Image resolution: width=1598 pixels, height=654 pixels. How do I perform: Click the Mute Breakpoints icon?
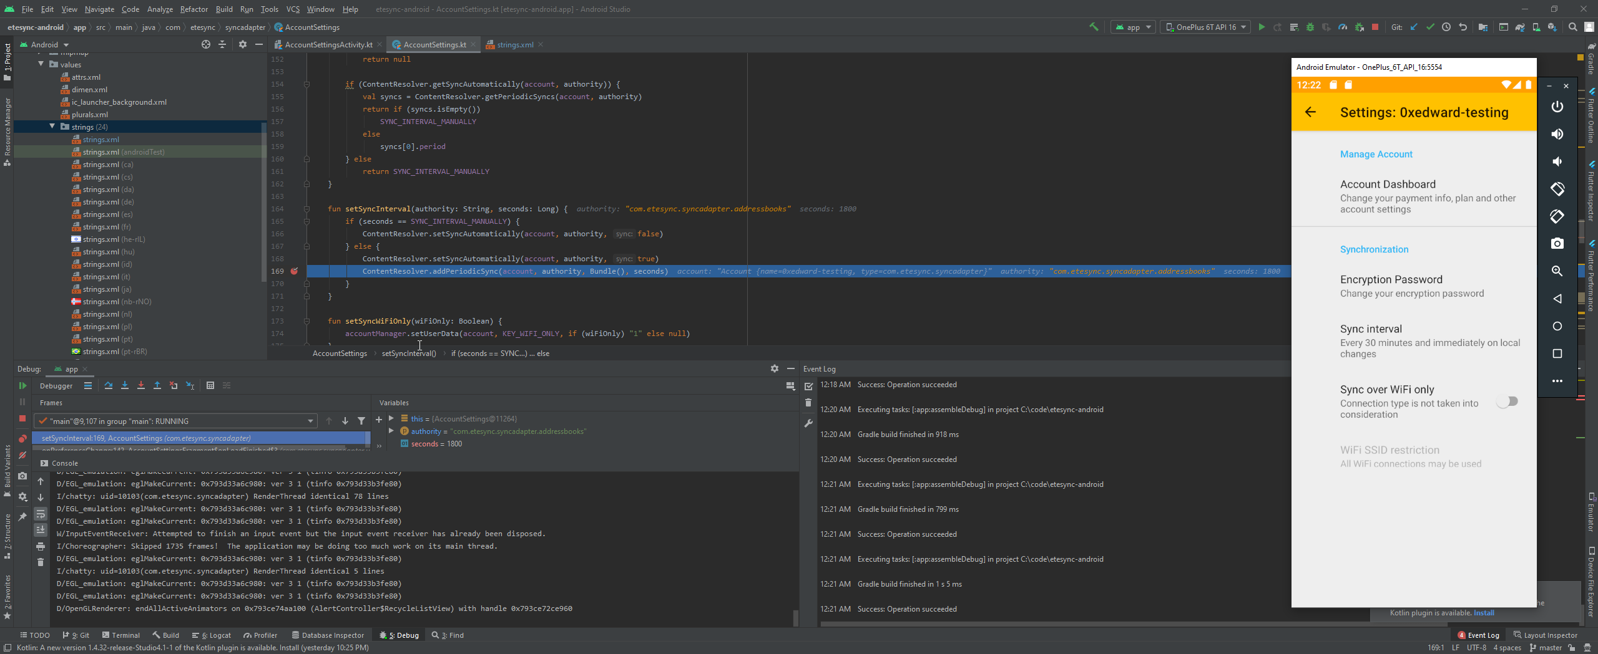22,455
